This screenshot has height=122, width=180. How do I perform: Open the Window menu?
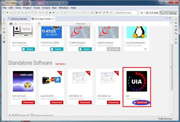pyautogui.click(x=63, y=8)
